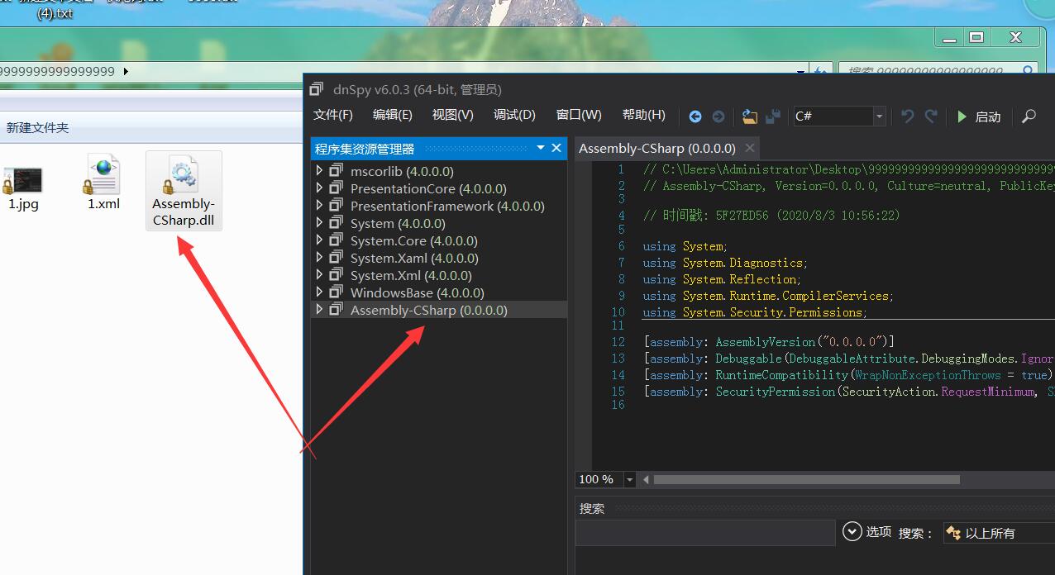Click the open file folder icon
1055x575 pixels.
point(750,116)
